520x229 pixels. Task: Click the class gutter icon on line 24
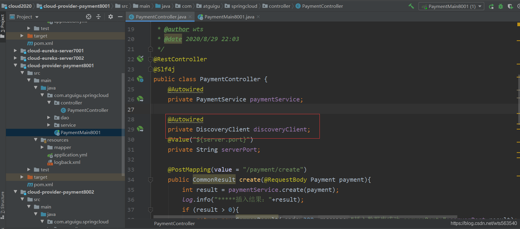(140, 79)
